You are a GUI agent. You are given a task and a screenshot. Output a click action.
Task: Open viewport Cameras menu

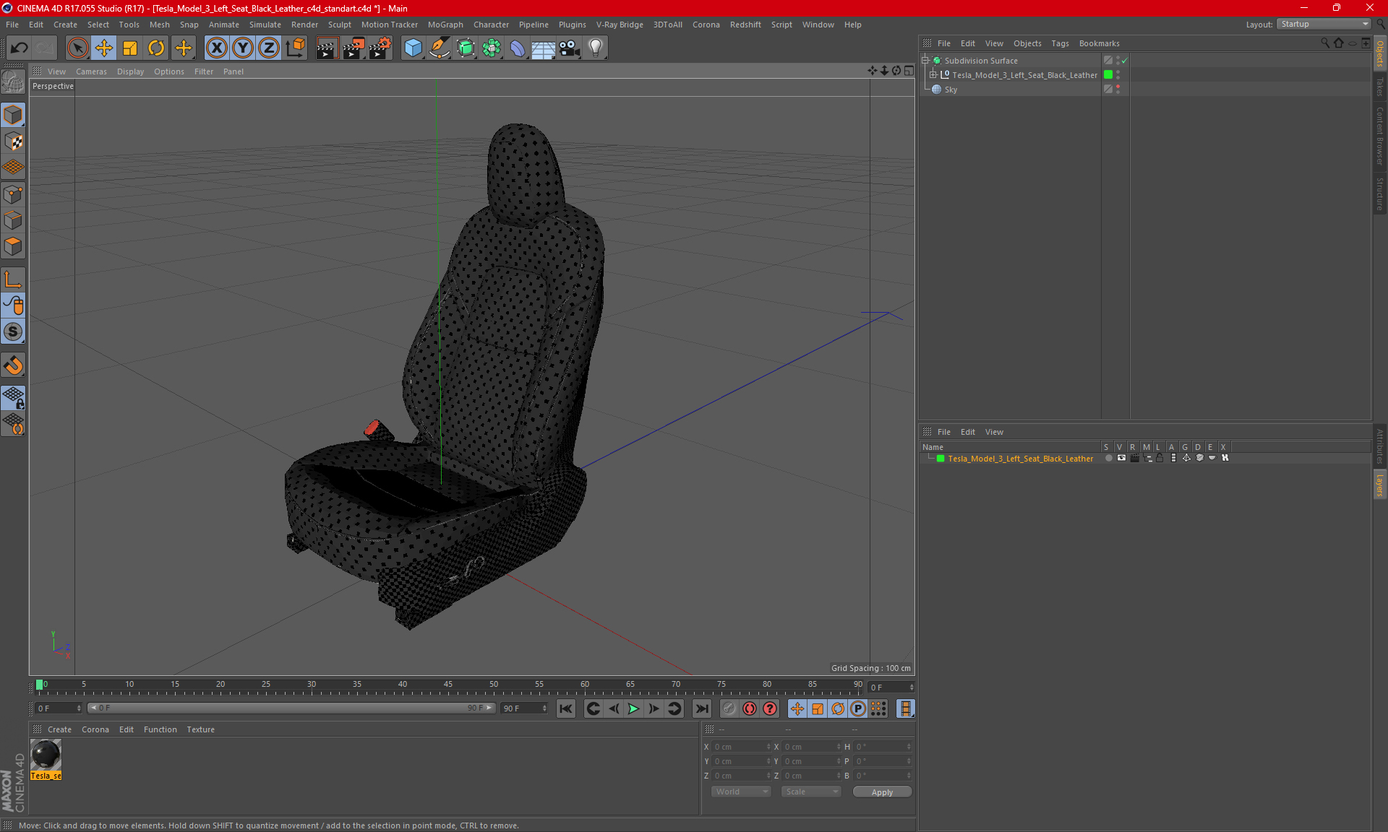[x=91, y=71]
